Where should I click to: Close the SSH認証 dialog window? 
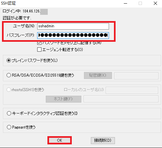coord(155,3)
